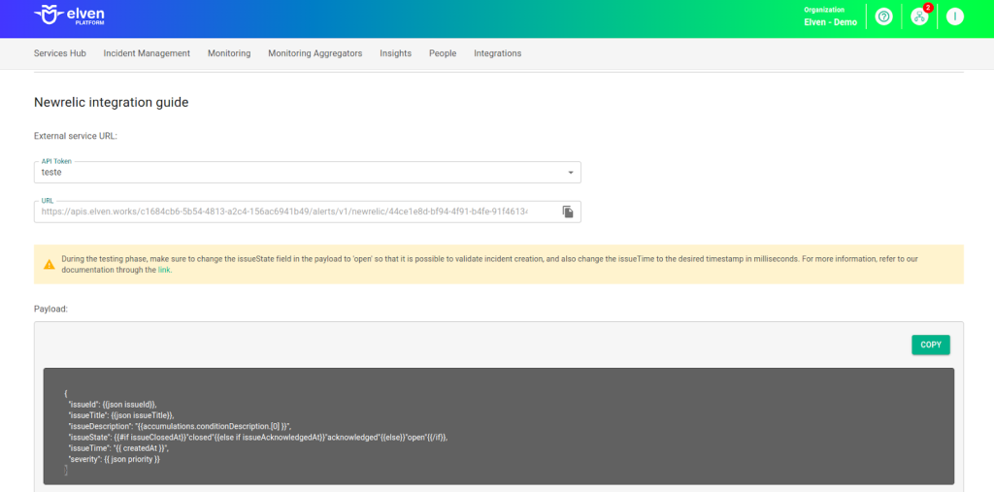Go to Services Hub menu
The width and height of the screenshot is (994, 492).
pos(59,53)
